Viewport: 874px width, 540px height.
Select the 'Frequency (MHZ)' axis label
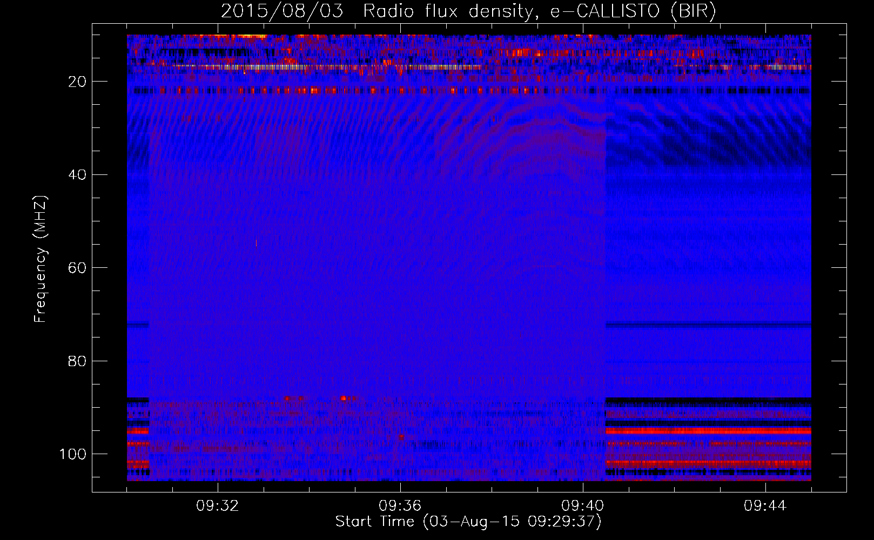point(41,259)
